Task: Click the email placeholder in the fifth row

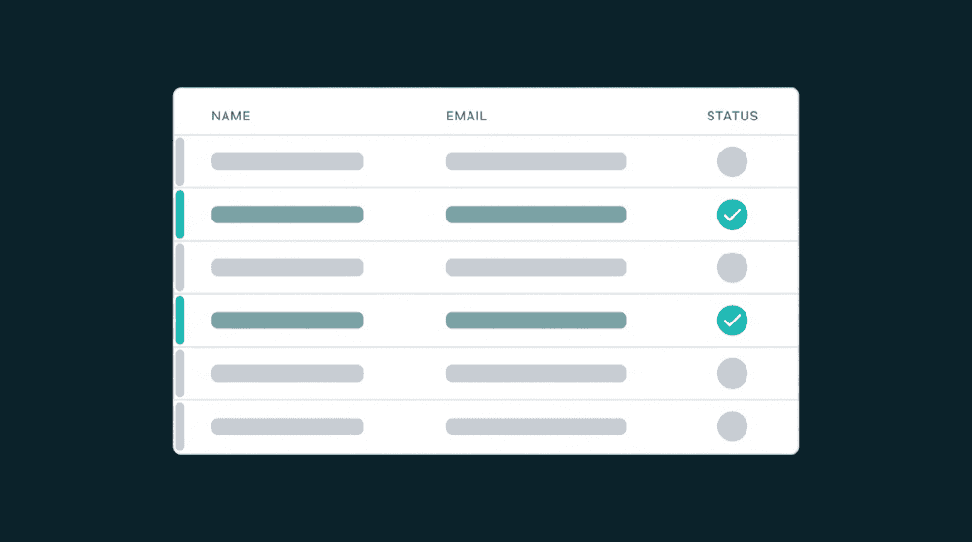Action: tap(537, 374)
